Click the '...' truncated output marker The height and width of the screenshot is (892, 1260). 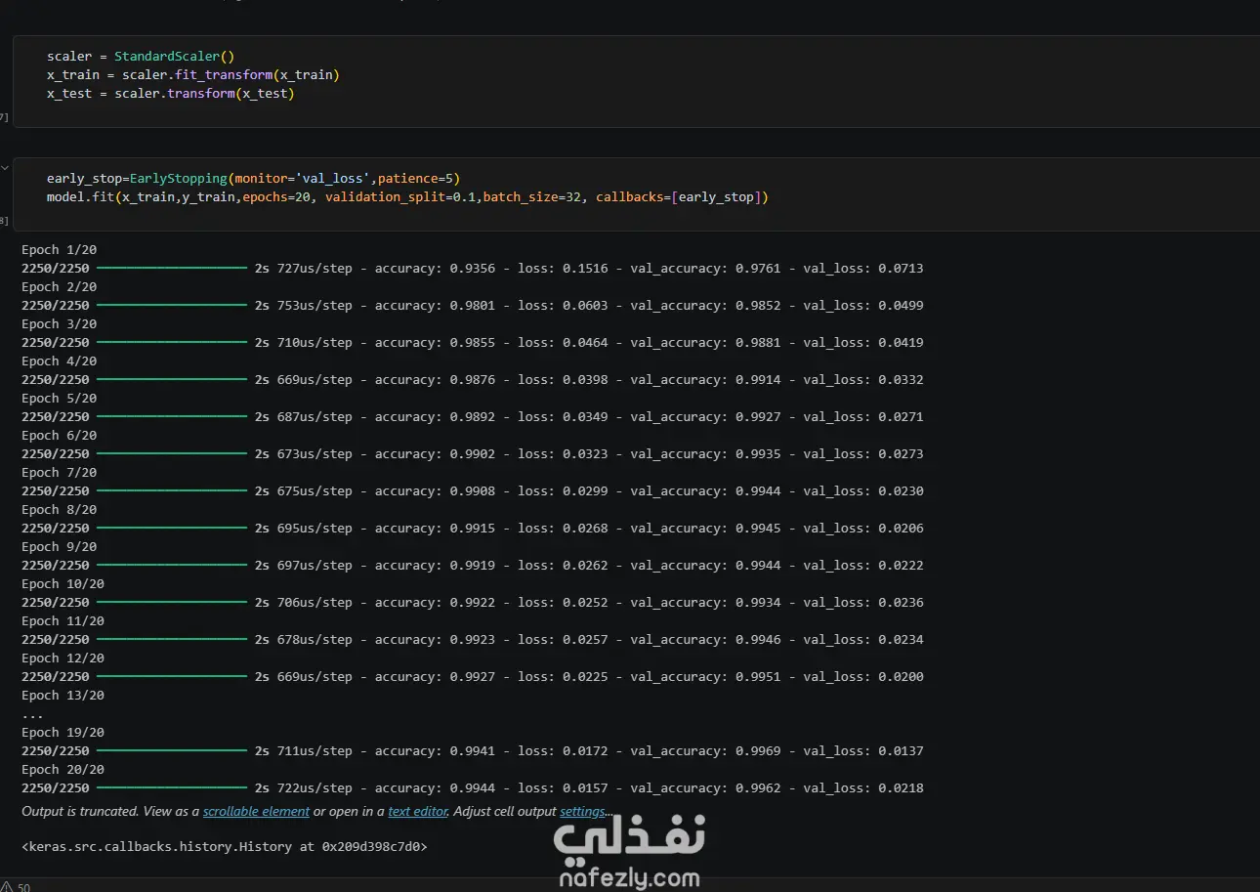coord(32,716)
